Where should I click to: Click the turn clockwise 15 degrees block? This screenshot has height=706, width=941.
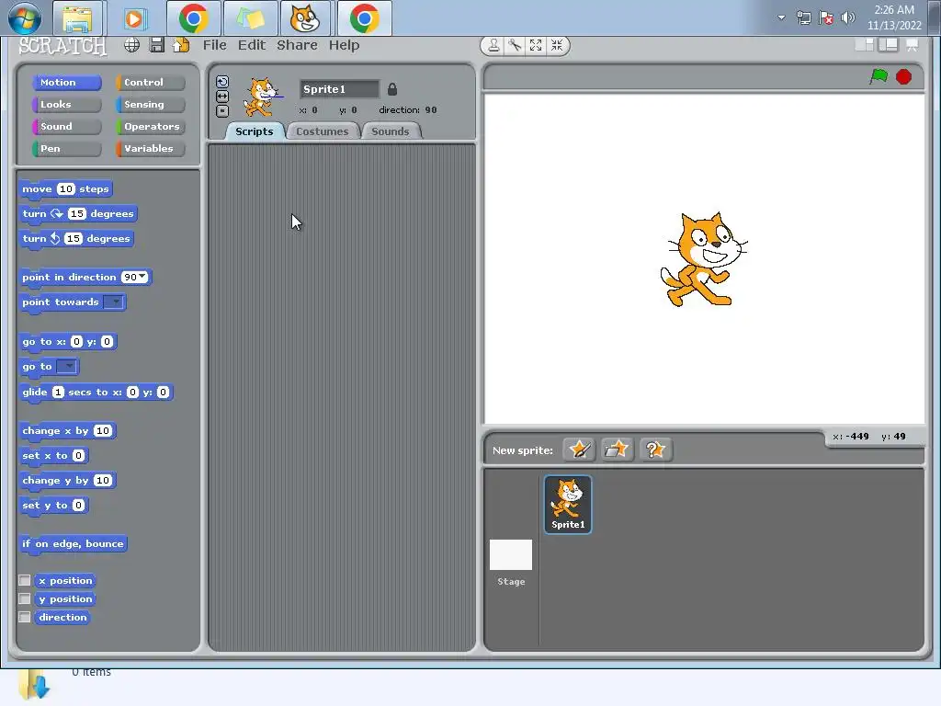tap(78, 213)
